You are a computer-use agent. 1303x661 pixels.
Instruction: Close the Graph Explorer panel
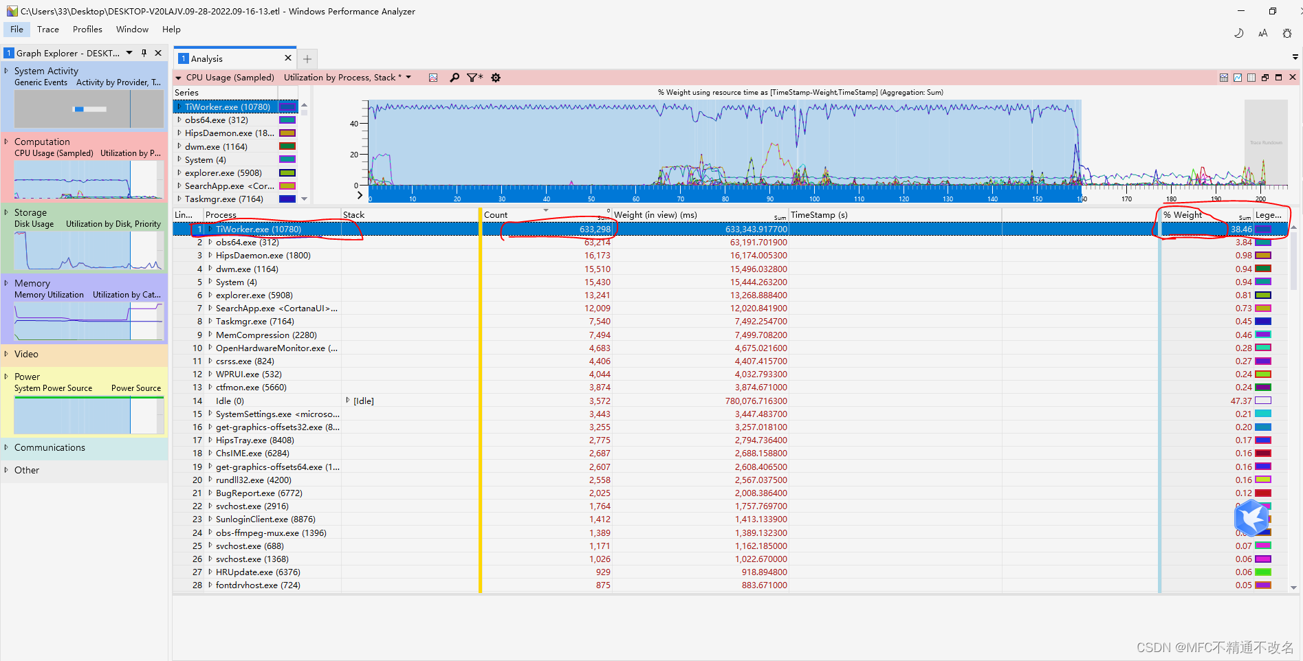coord(158,53)
